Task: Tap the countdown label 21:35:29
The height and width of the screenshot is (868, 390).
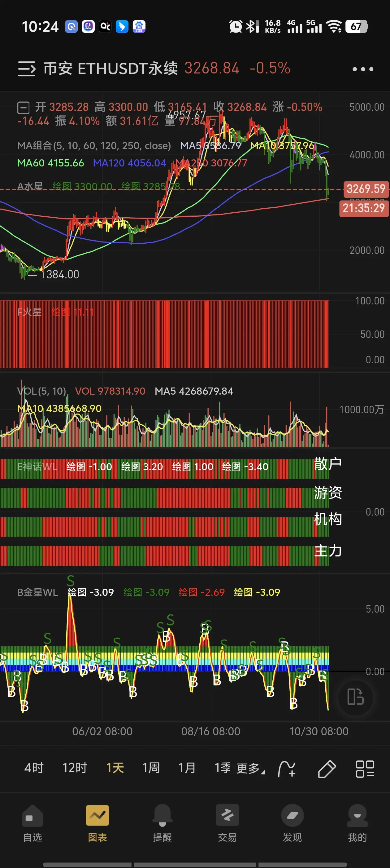Action: click(364, 208)
